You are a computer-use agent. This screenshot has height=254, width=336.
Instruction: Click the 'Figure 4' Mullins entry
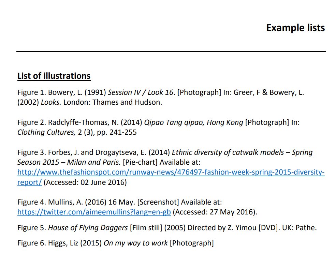137,207
